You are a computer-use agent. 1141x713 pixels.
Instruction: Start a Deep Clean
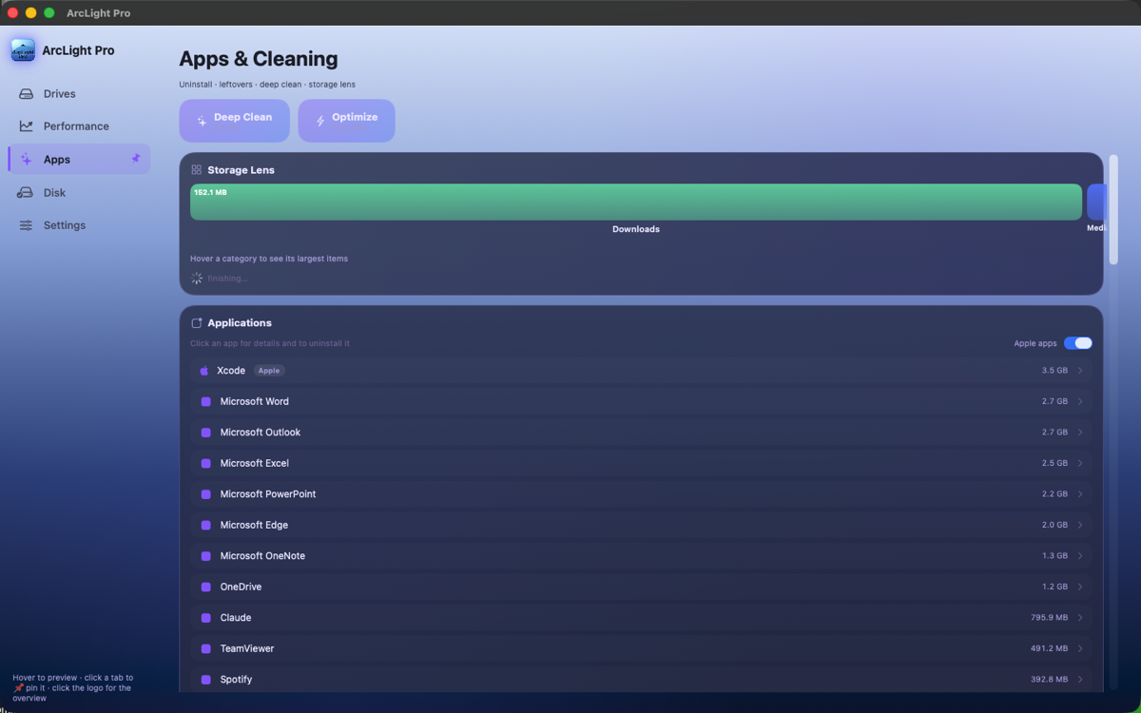click(x=234, y=121)
